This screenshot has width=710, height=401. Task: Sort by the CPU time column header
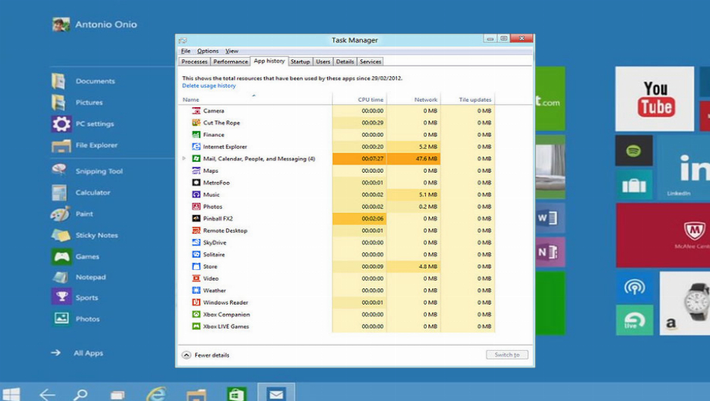[360, 99]
